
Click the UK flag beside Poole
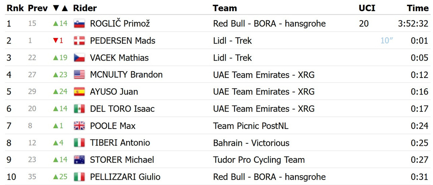[x=79, y=126]
